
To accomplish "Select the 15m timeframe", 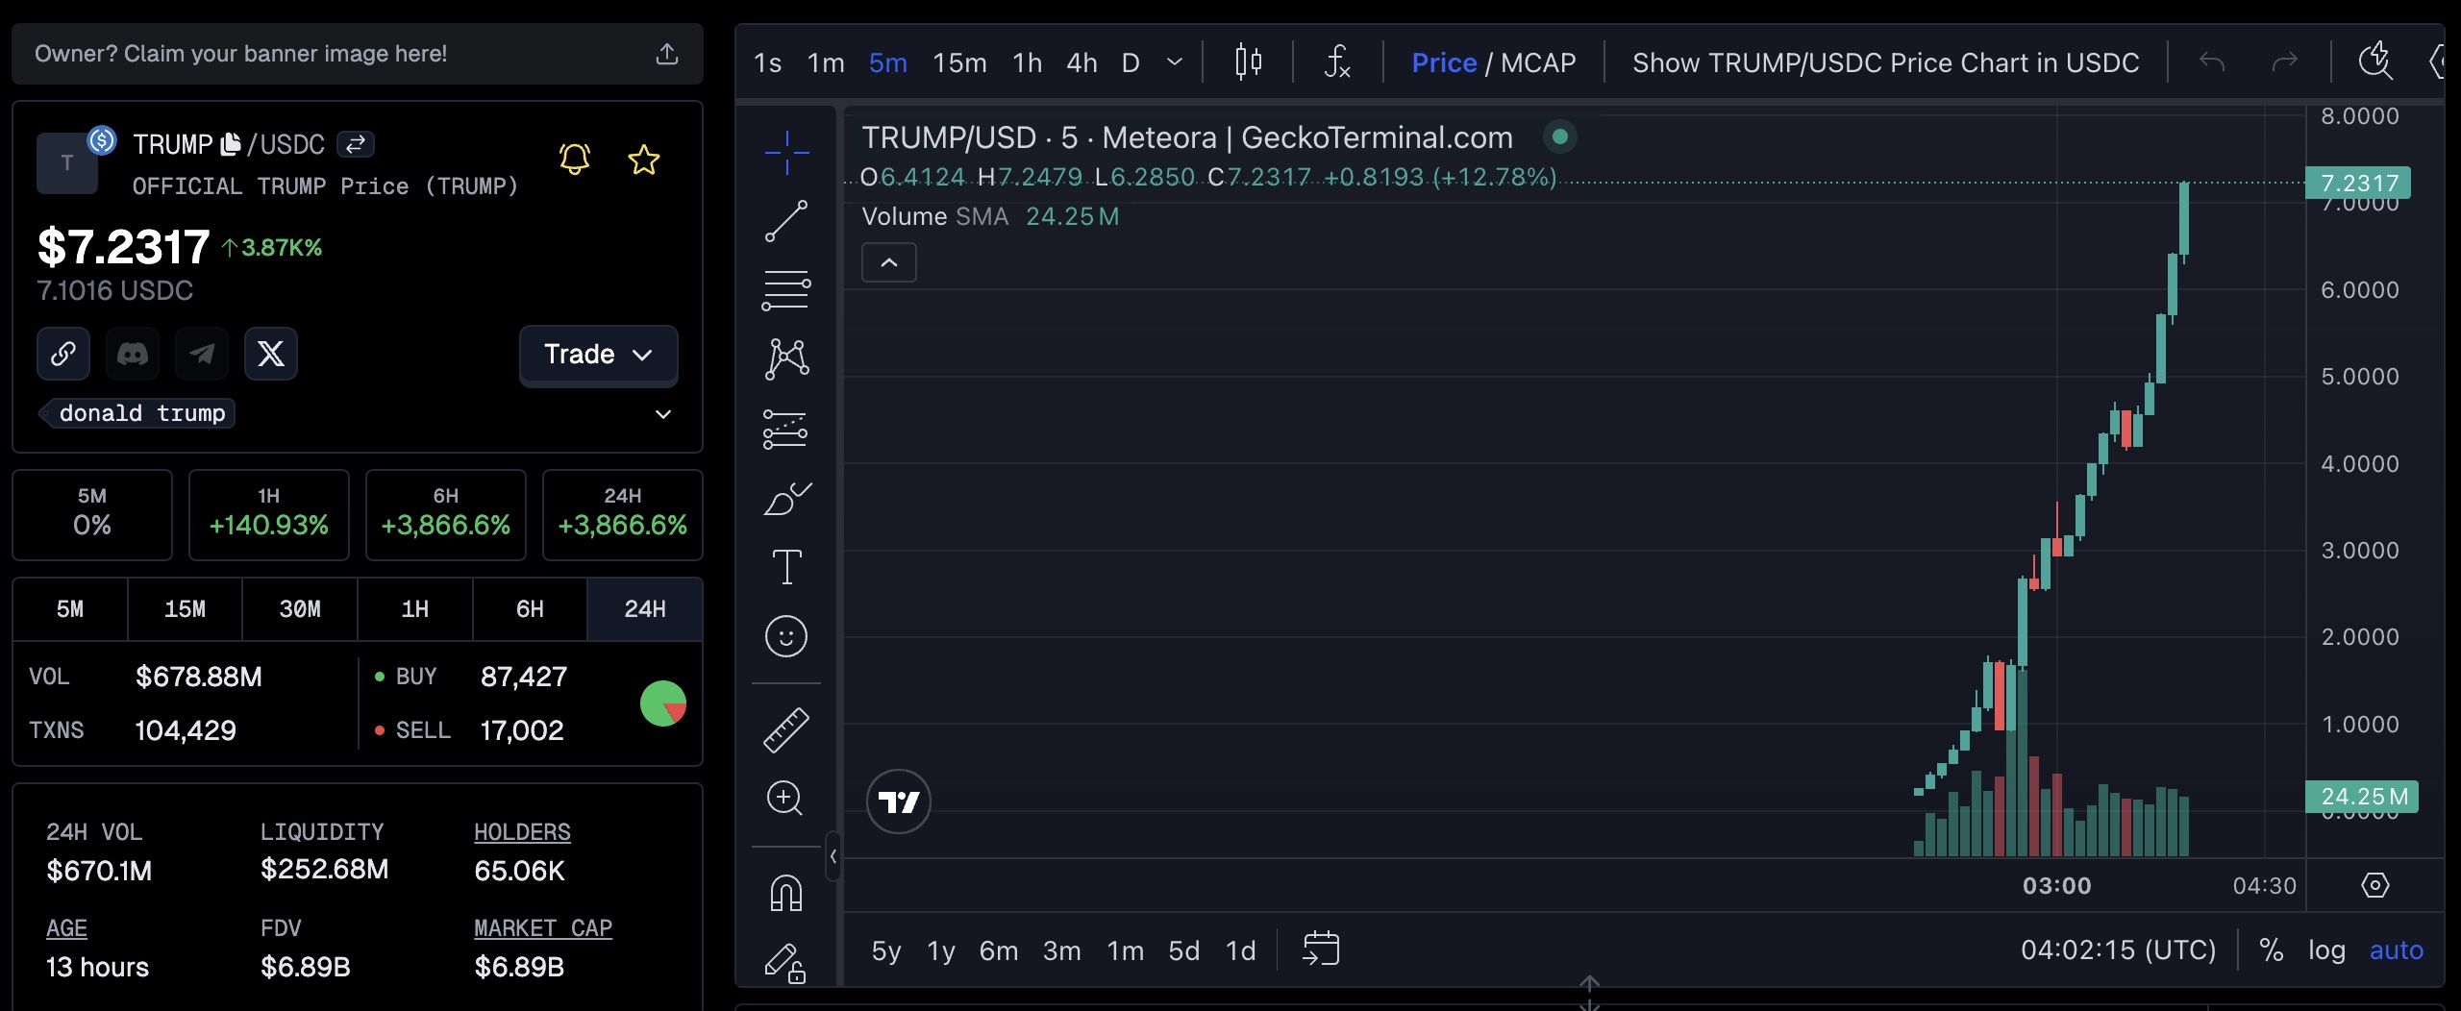I will coord(959,62).
